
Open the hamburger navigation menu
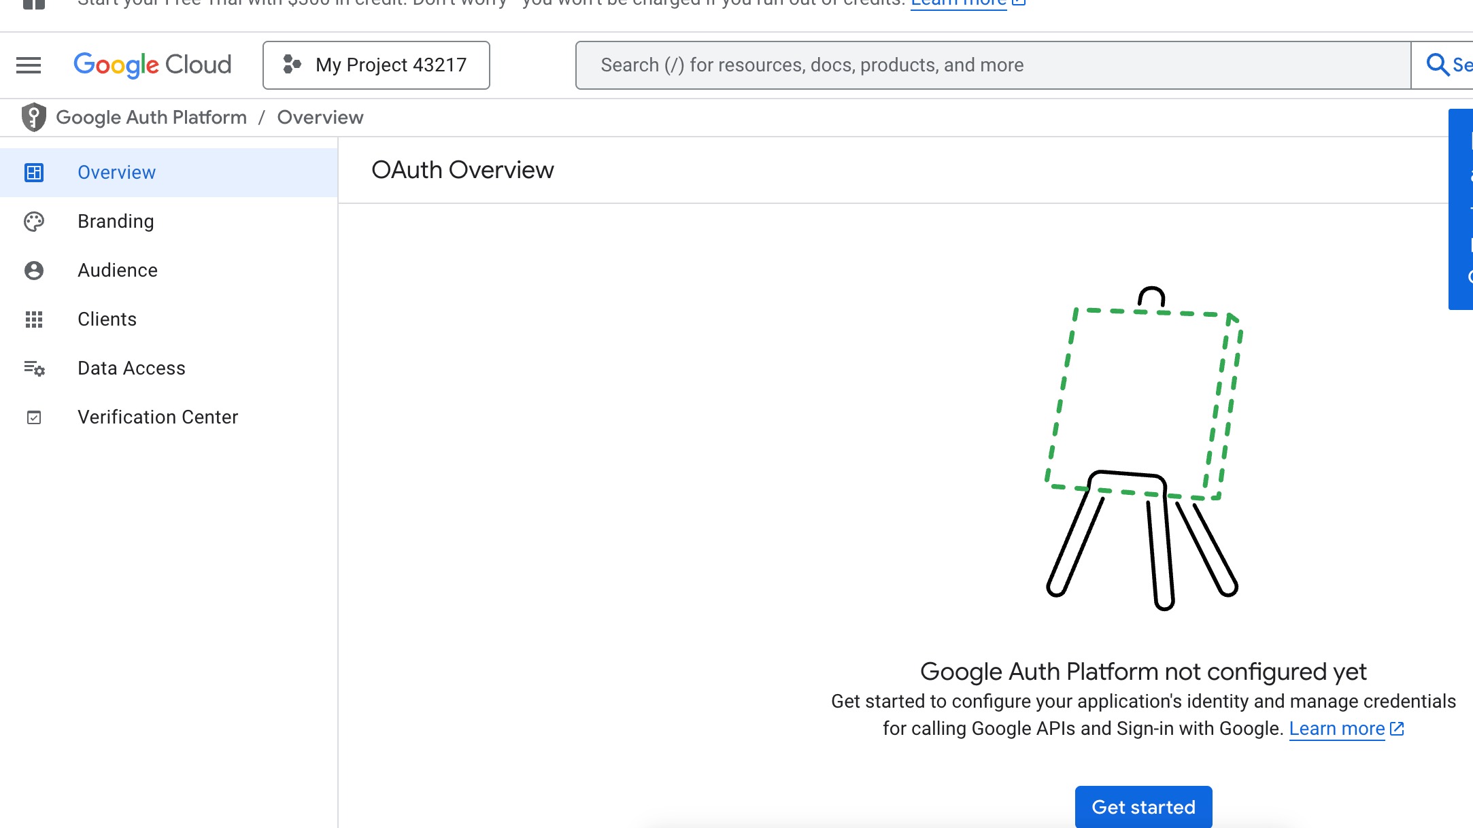pyautogui.click(x=29, y=65)
